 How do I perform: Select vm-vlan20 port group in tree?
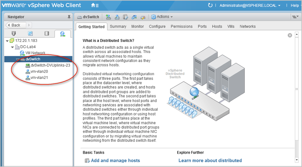[39, 71]
